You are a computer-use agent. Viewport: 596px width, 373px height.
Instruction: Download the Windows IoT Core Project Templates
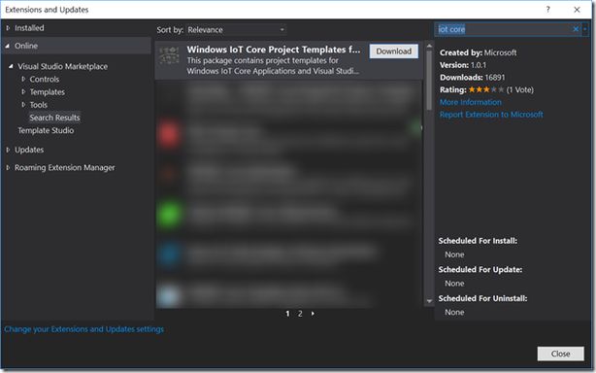click(x=394, y=51)
